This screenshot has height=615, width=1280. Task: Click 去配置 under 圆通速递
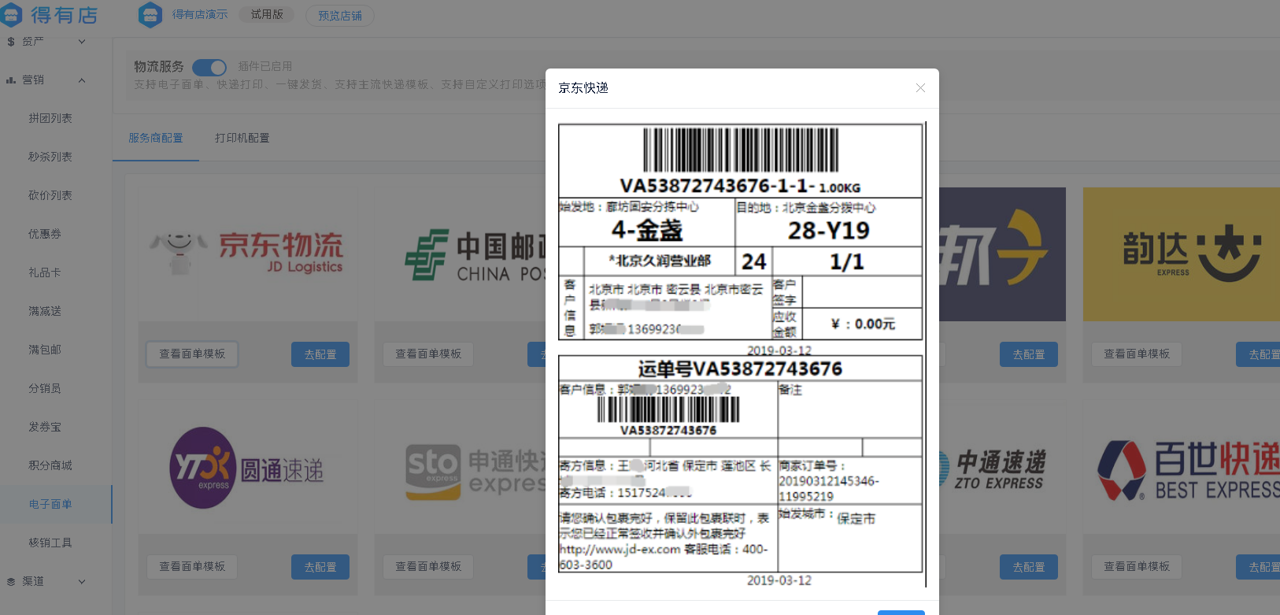point(320,568)
